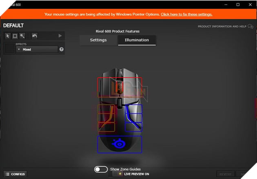Click the Revert button
Viewport: 257px width, 179px height.
click(x=225, y=174)
